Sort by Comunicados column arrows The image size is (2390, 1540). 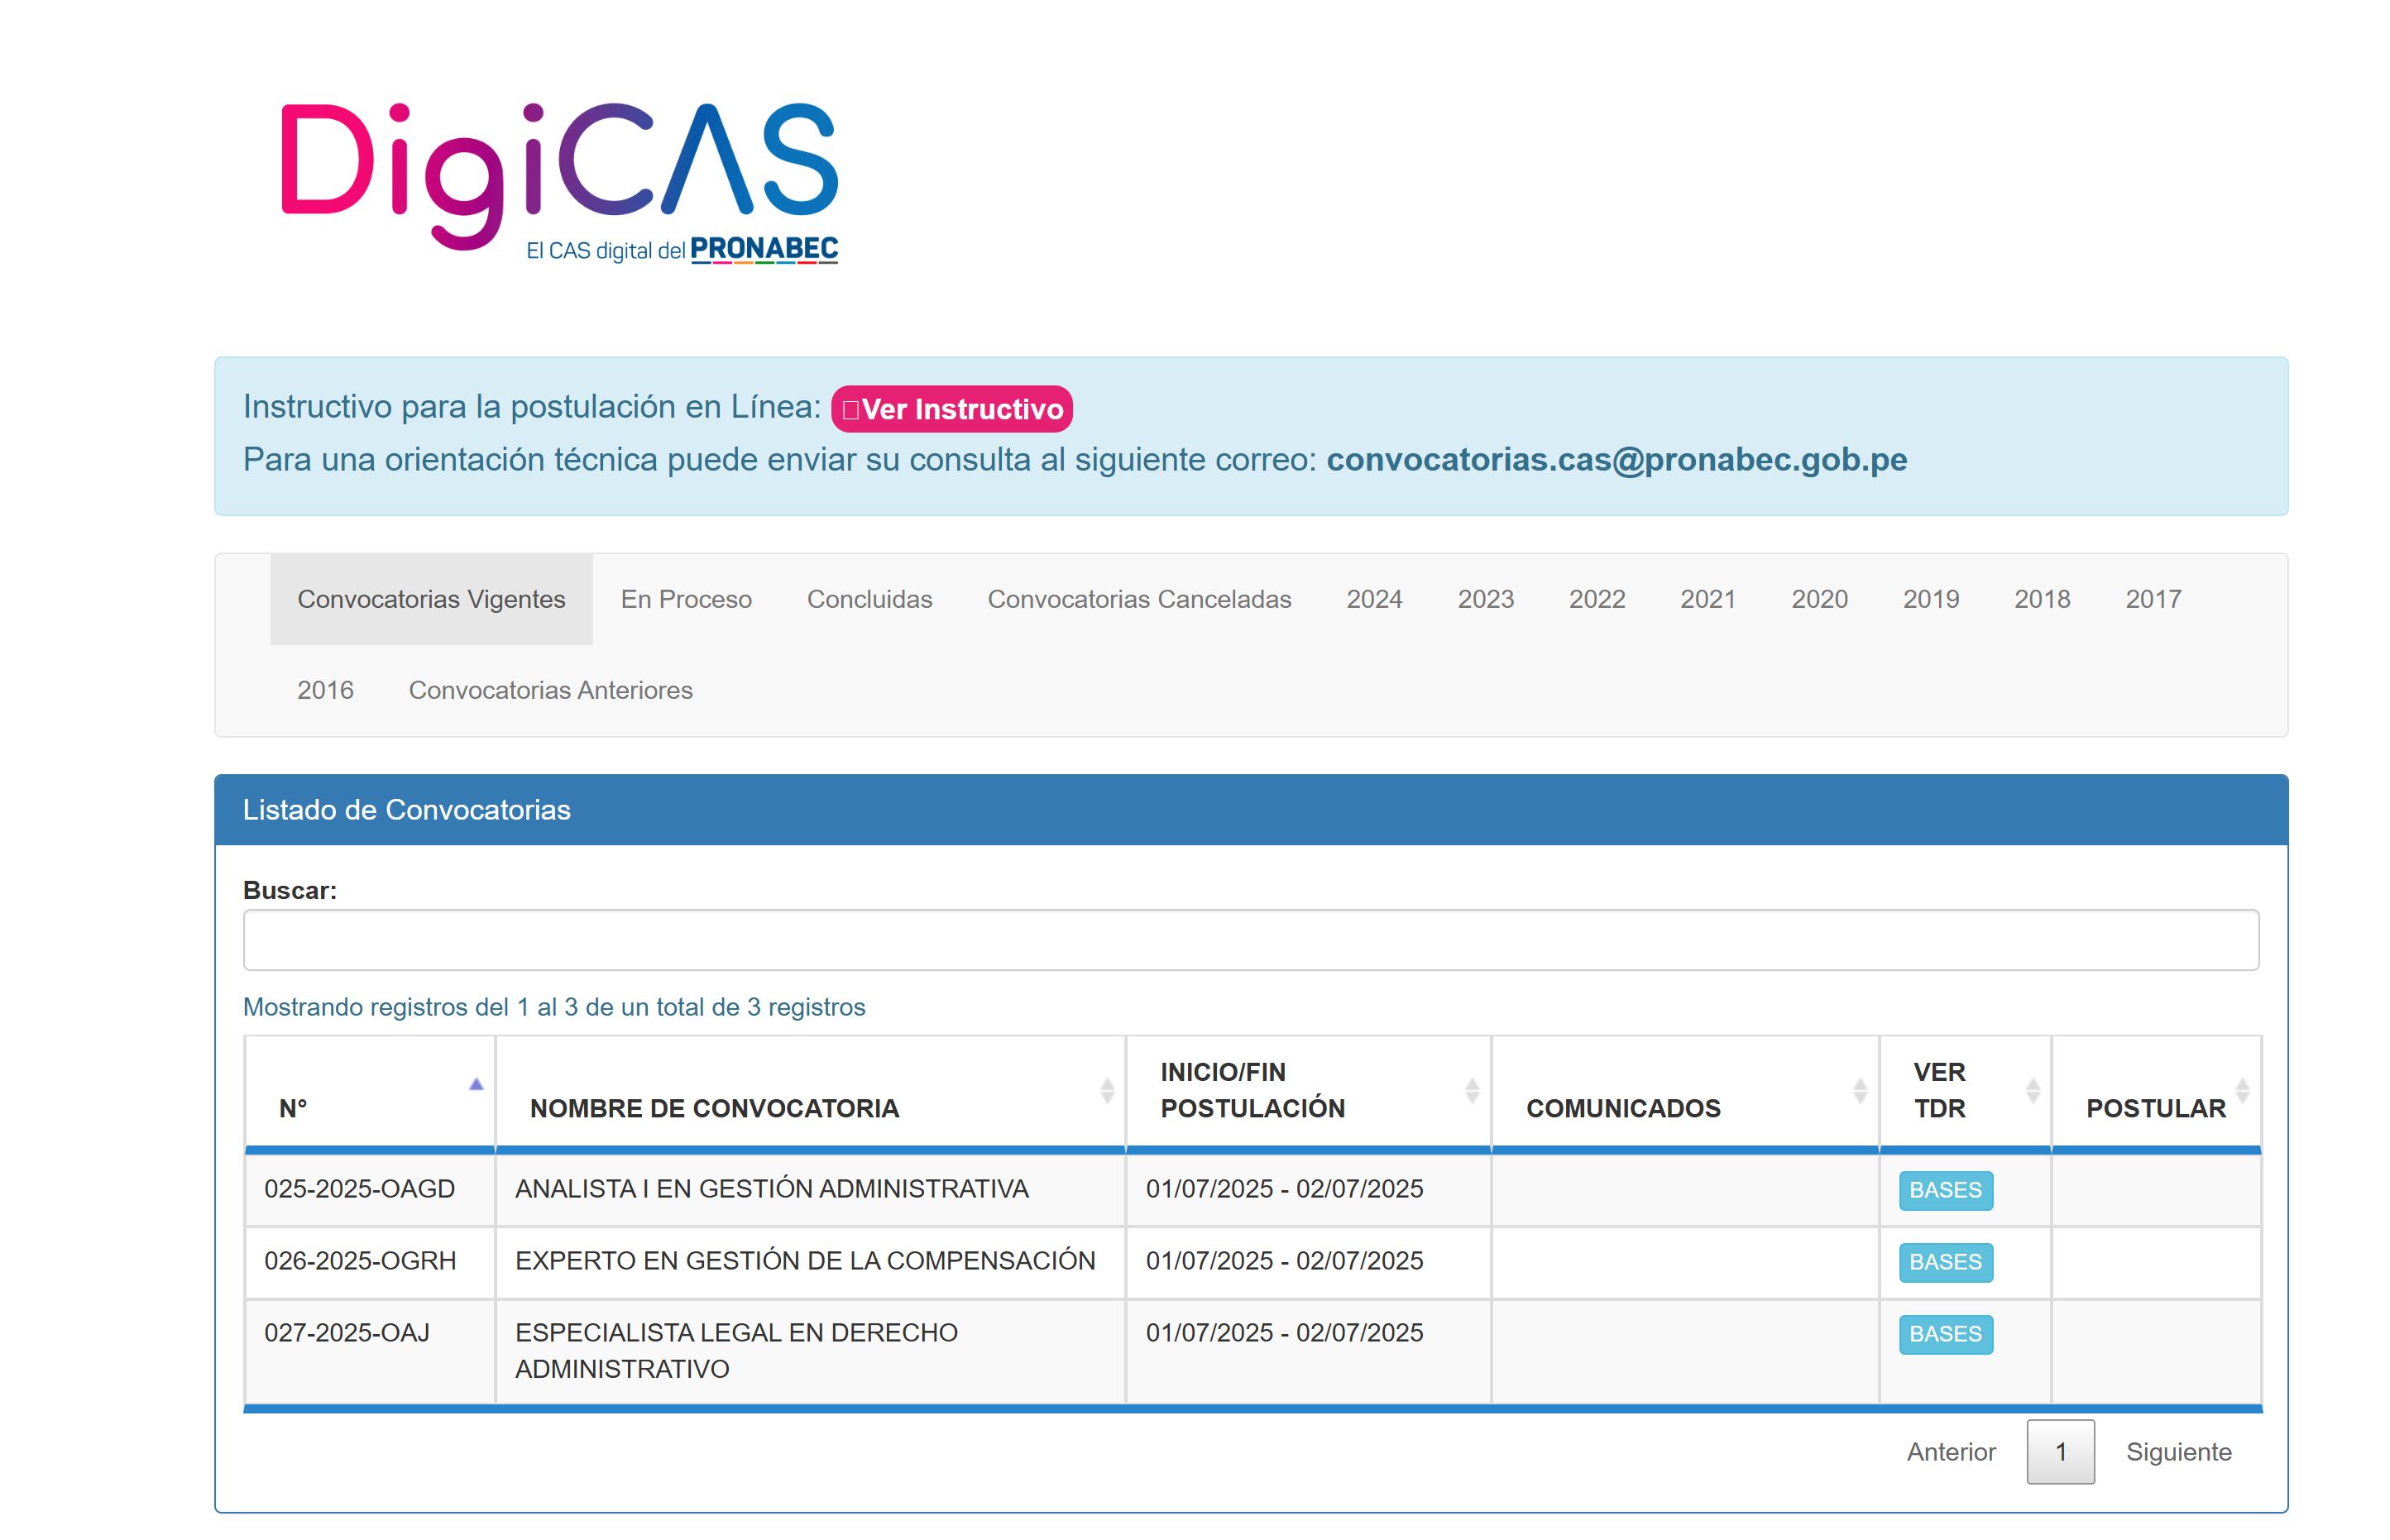1859,1091
